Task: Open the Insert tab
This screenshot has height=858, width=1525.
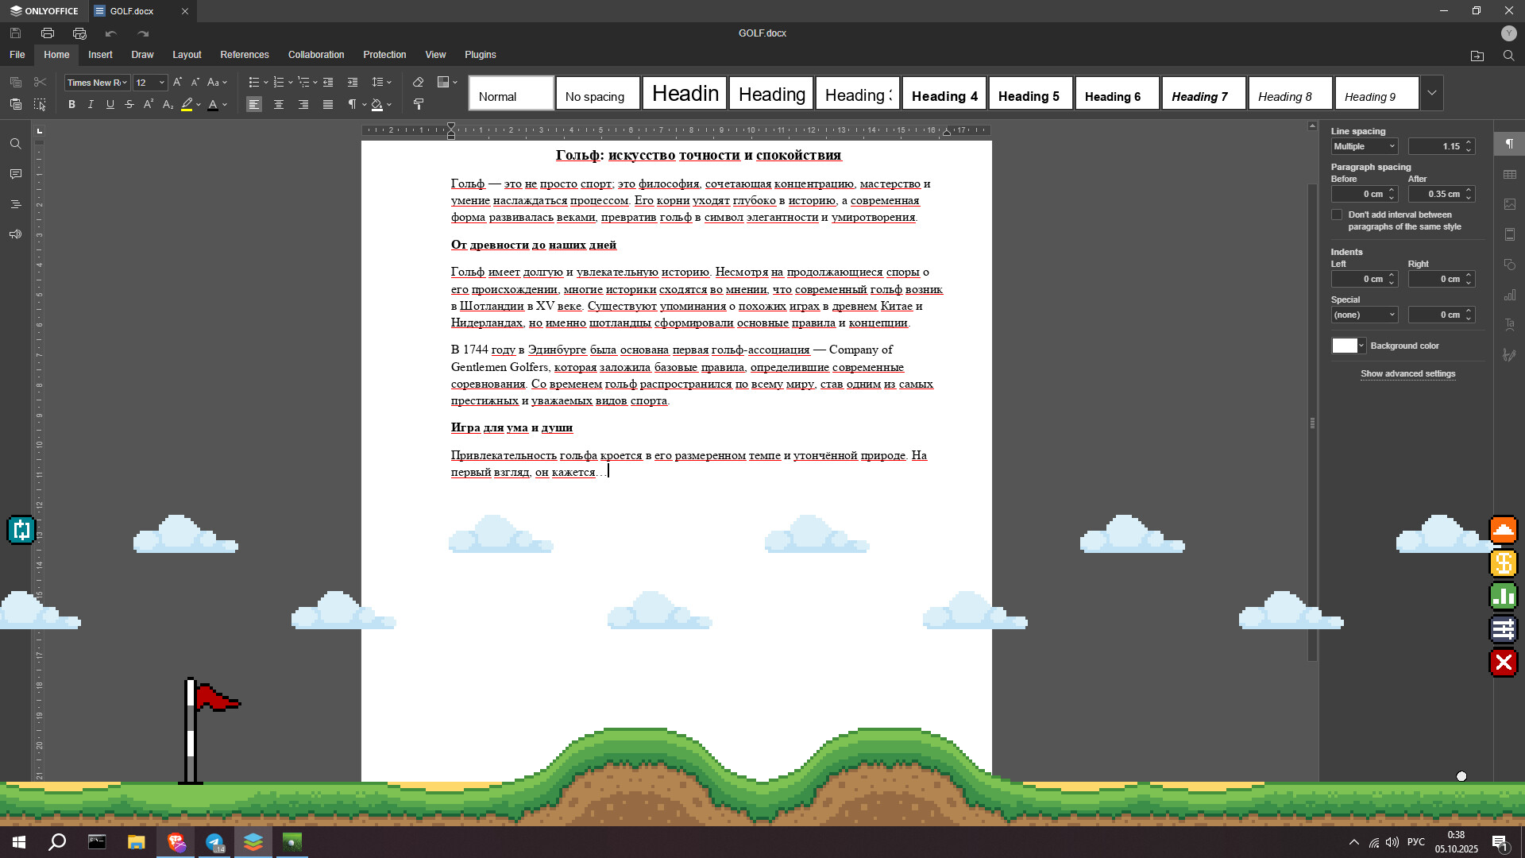Action: click(100, 55)
